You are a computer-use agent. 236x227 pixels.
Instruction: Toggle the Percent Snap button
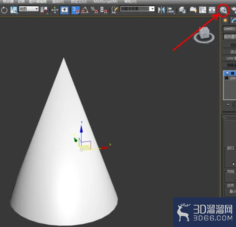coord(94,10)
